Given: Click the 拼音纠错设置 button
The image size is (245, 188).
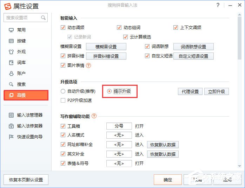Looking at the screenshot, I should 106,56.
